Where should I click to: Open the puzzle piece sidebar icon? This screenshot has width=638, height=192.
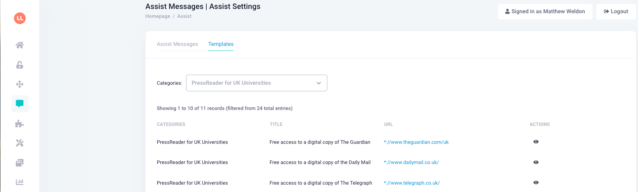[20, 124]
